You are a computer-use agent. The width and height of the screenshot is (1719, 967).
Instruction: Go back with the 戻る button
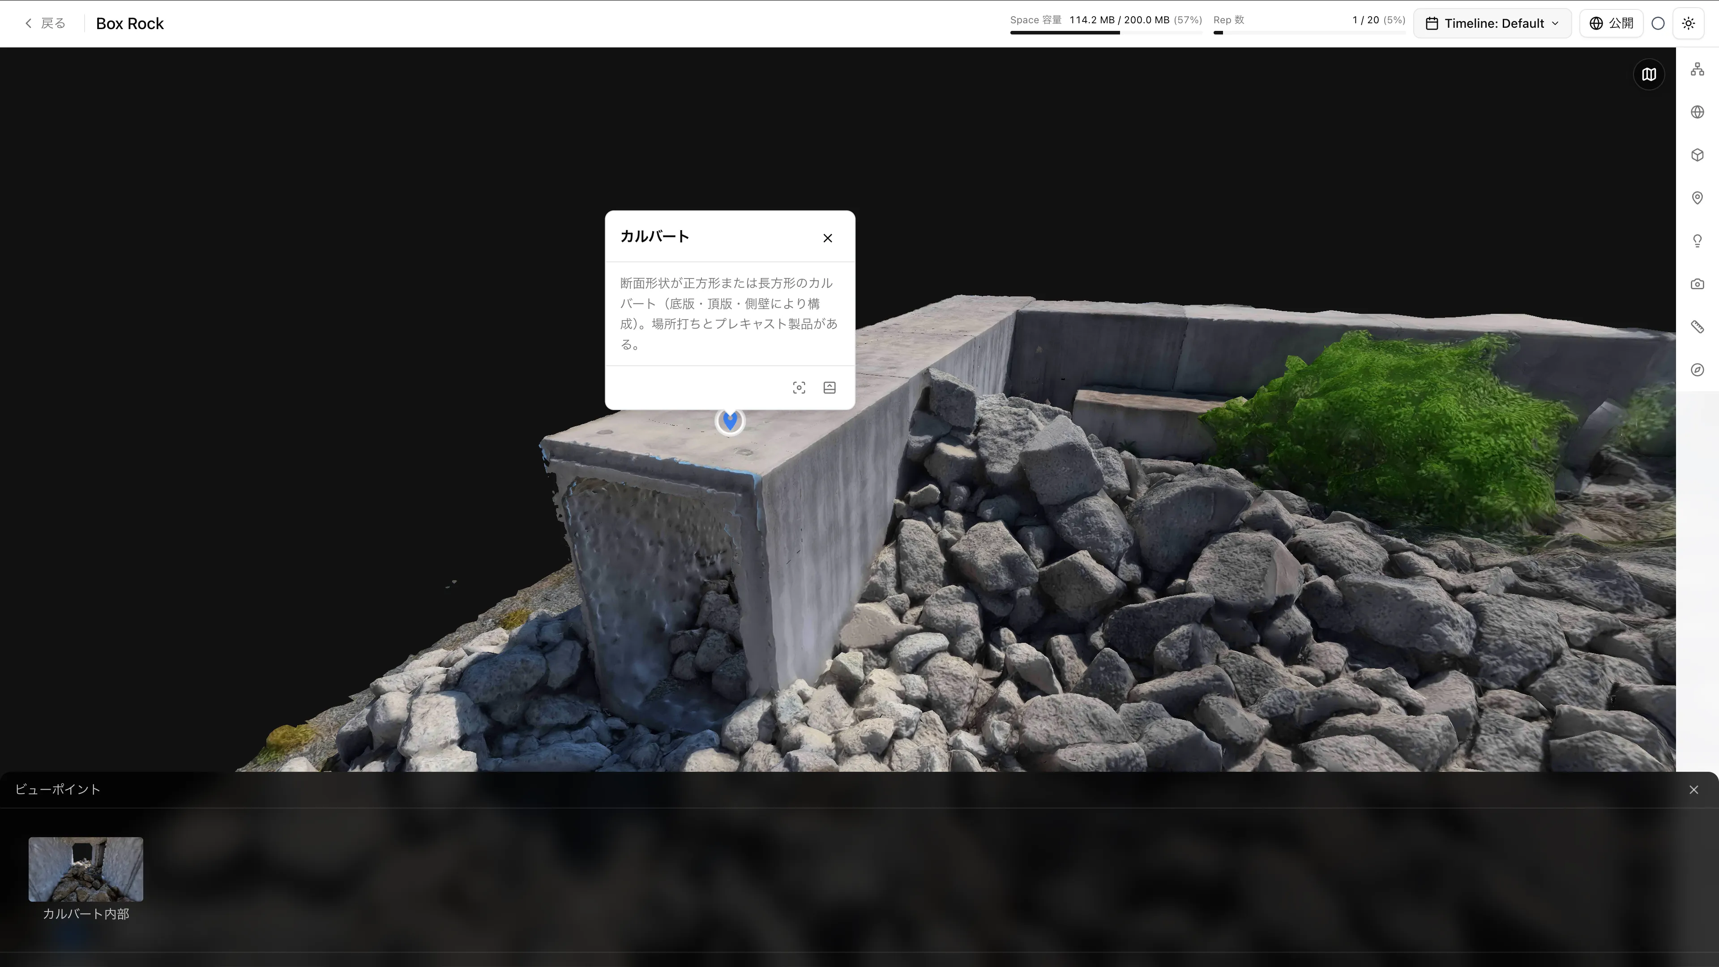point(45,23)
